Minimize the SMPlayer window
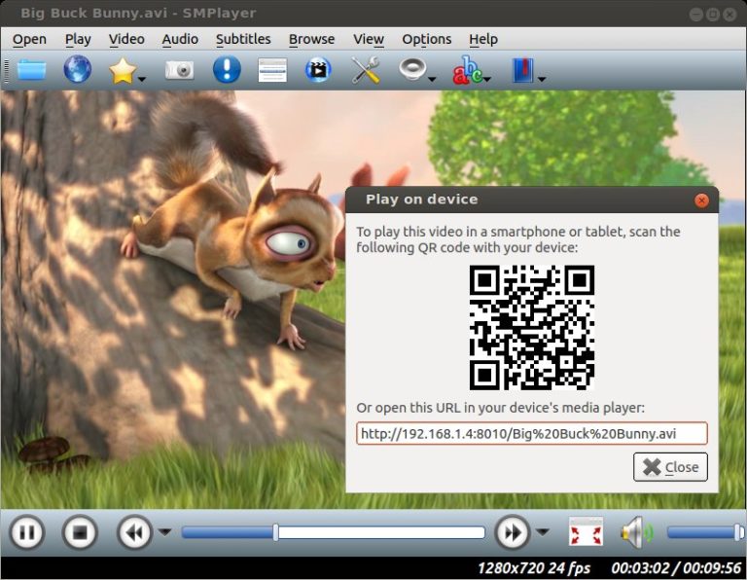This screenshot has width=747, height=580. click(696, 15)
